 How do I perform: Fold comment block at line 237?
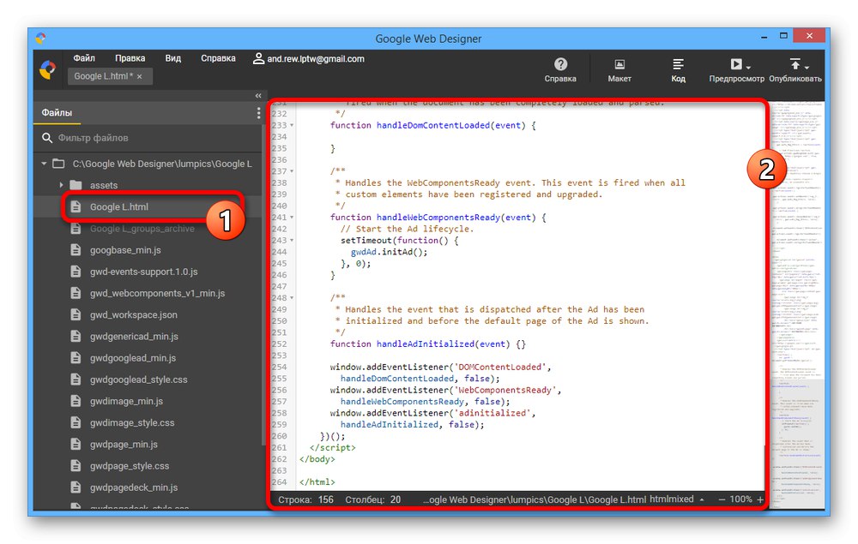point(292,171)
